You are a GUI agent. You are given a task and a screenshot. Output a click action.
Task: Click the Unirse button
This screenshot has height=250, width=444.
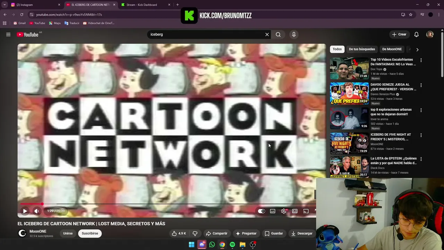coord(68,233)
